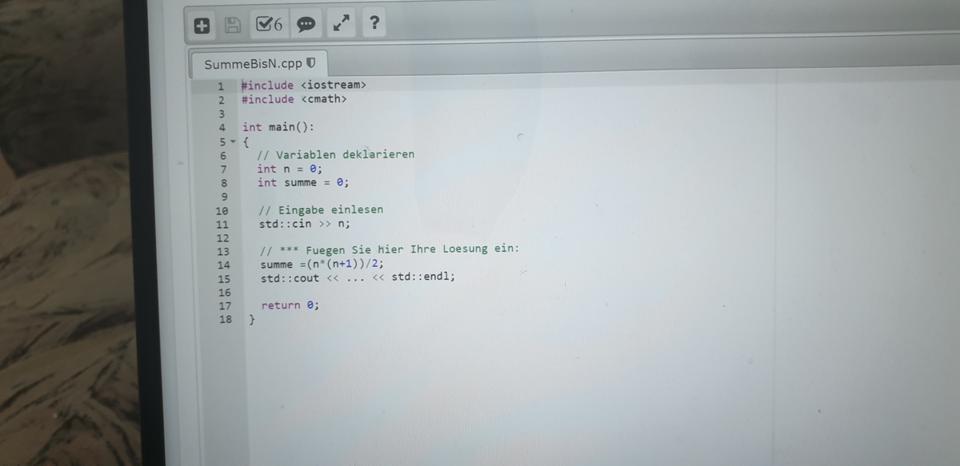960x466 pixels.
Task: Click on line 1 '#include <iostream>'
Action: [x=303, y=85]
